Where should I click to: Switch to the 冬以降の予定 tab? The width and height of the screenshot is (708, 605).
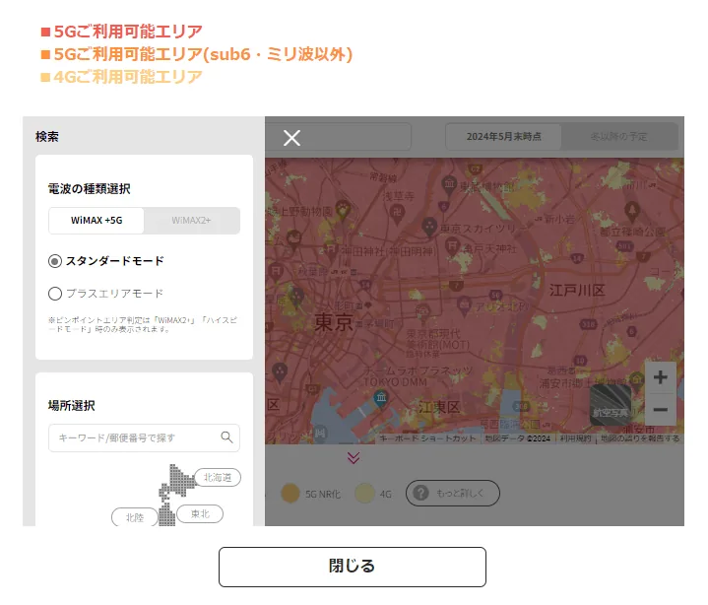click(619, 136)
